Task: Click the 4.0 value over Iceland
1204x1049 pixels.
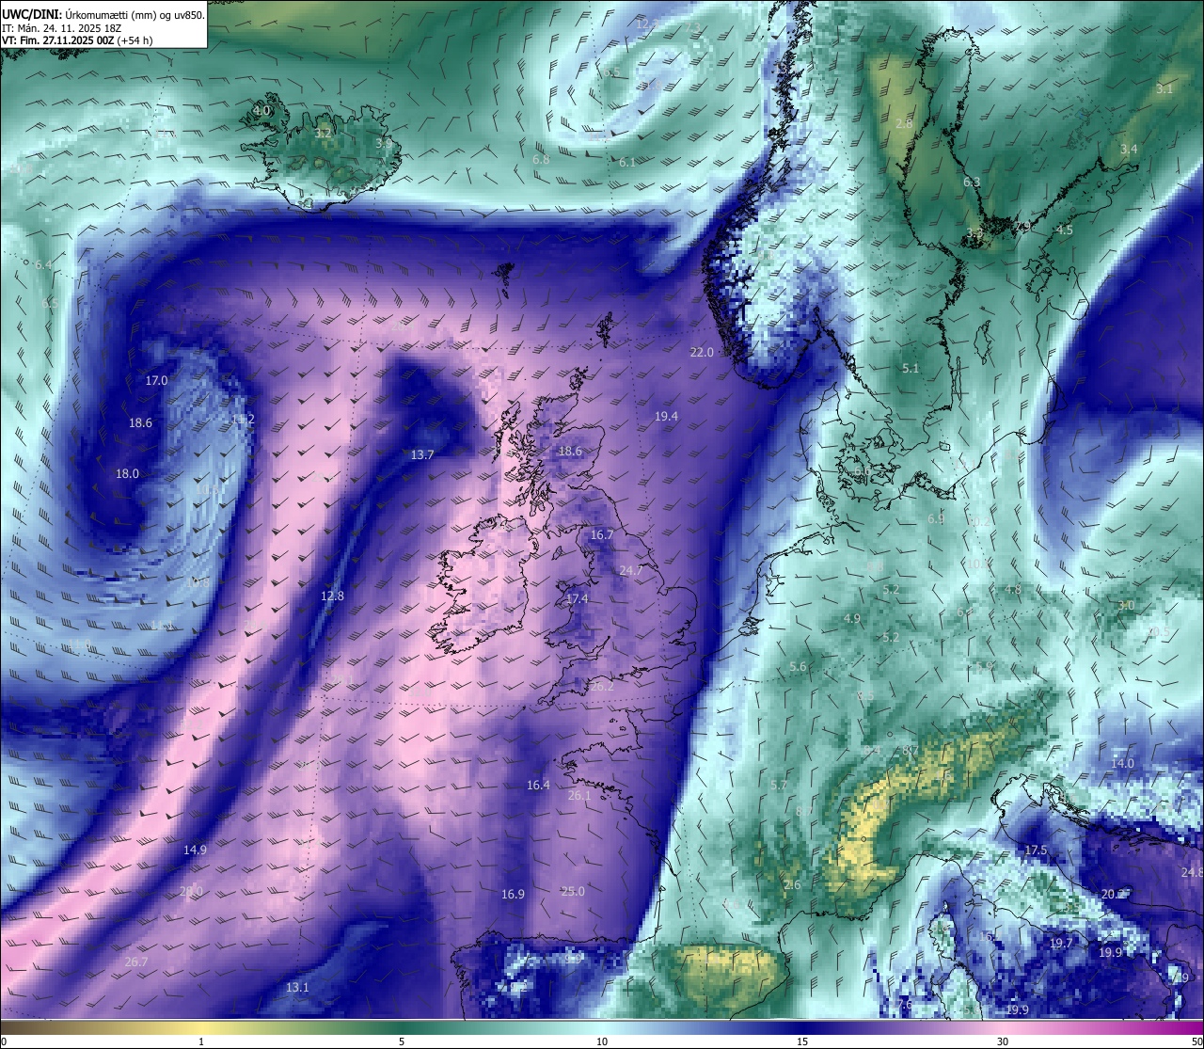Action: click(261, 110)
